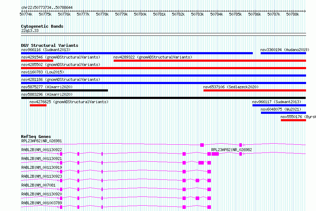Click the chr22:50773734..50788644 region label
This screenshot has height=211, width=316.
pos(47,7)
